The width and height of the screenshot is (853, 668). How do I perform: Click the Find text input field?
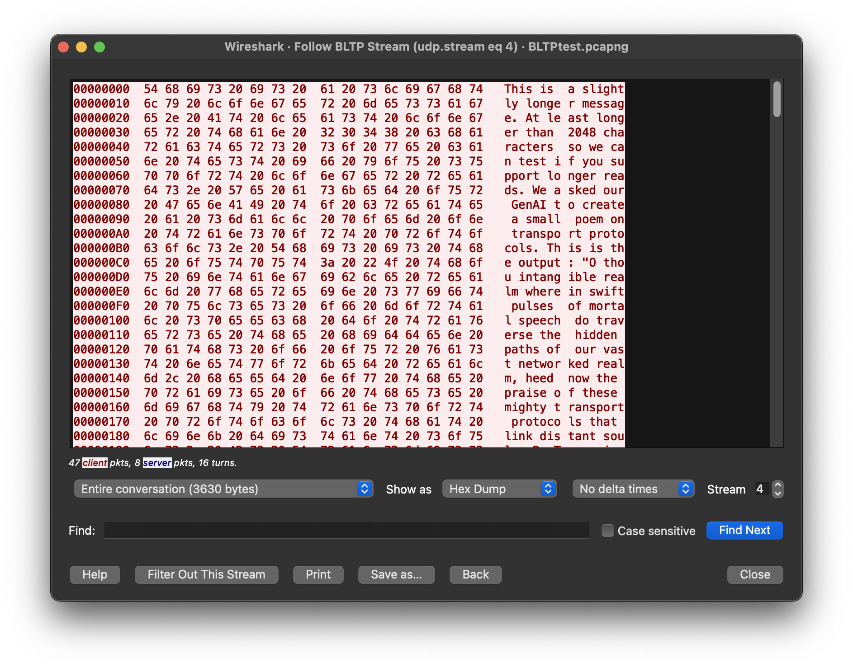[347, 531]
